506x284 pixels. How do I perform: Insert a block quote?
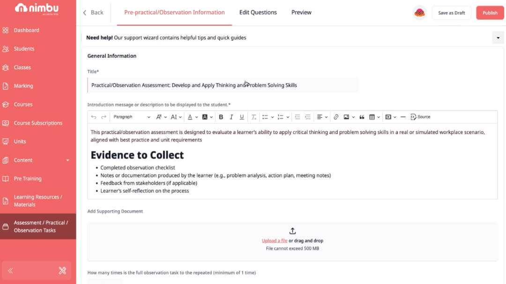(x=362, y=117)
